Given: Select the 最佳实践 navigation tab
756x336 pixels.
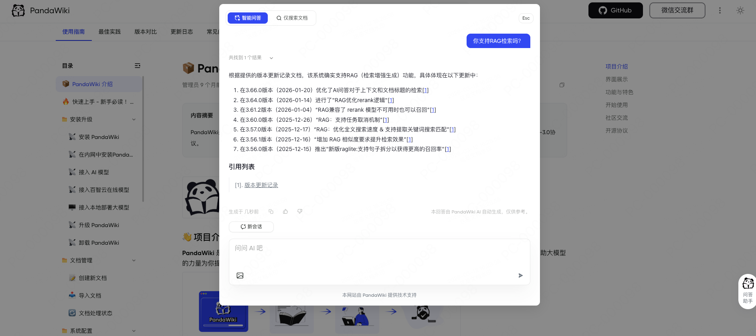Looking at the screenshot, I should click(109, 32).
